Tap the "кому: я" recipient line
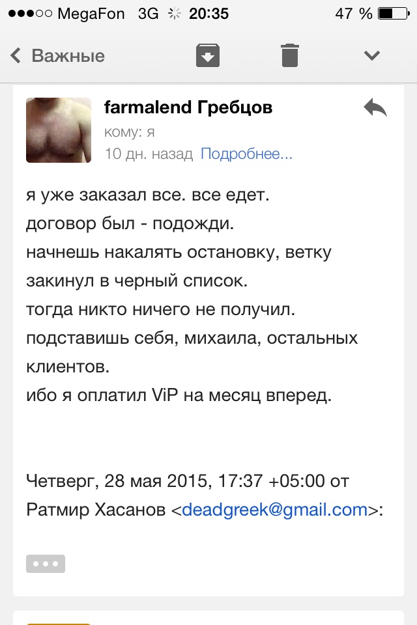417x625 pixels. point(129,132)
